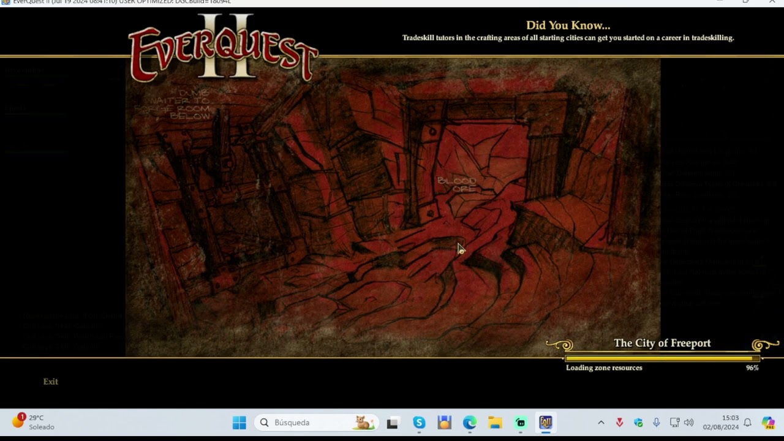Click the EverQuest II taskbar icon
The height and width of the screenshot is (441, 784).
546,423
